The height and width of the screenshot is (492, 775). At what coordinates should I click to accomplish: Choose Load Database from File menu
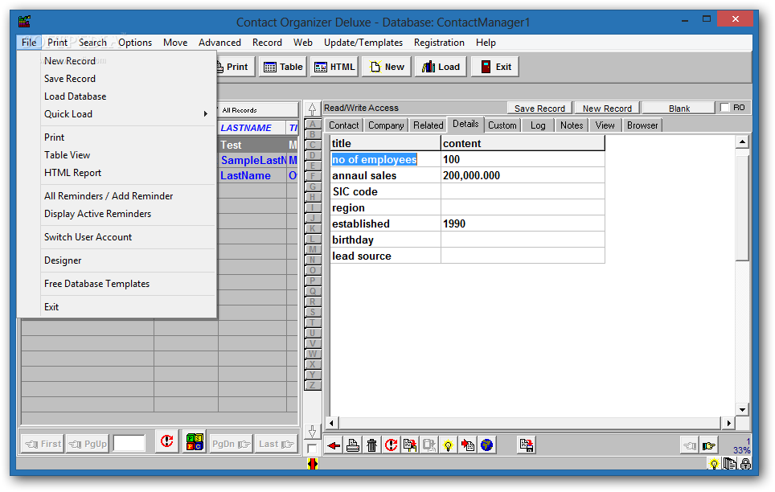coord(75,96)
